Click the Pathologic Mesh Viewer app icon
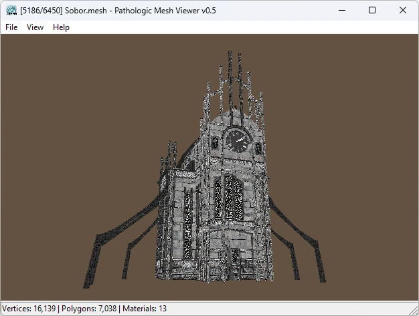The width and height of the screenshot is (419, 316). (x=11, y=11)
